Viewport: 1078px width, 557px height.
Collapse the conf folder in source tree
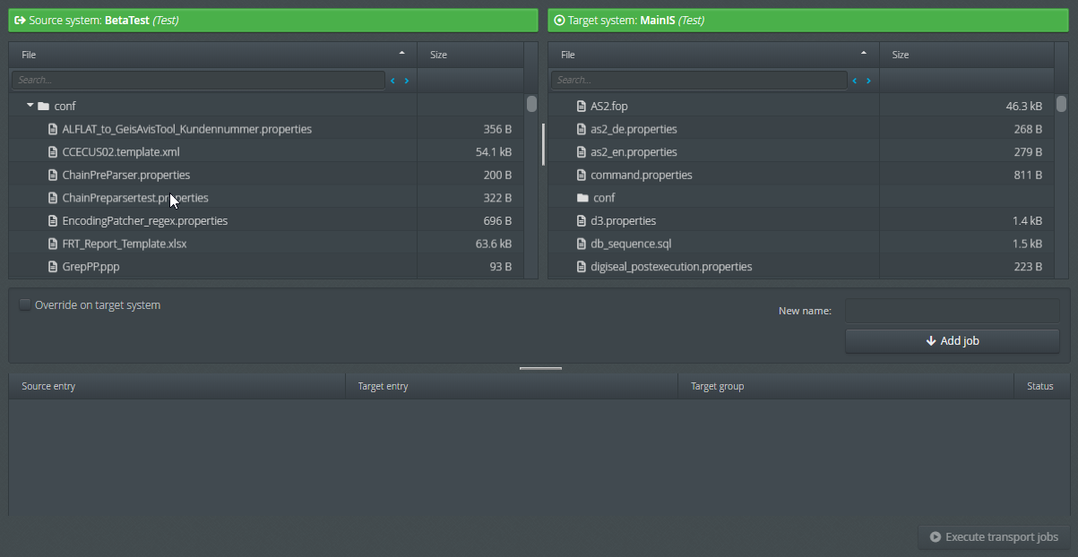pos(30,106)
